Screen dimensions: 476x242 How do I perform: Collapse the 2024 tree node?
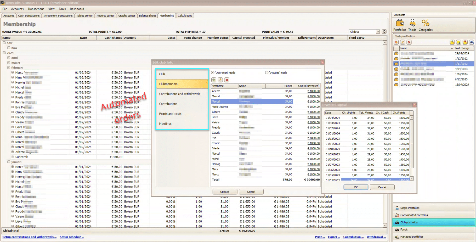tap(4, 53)
